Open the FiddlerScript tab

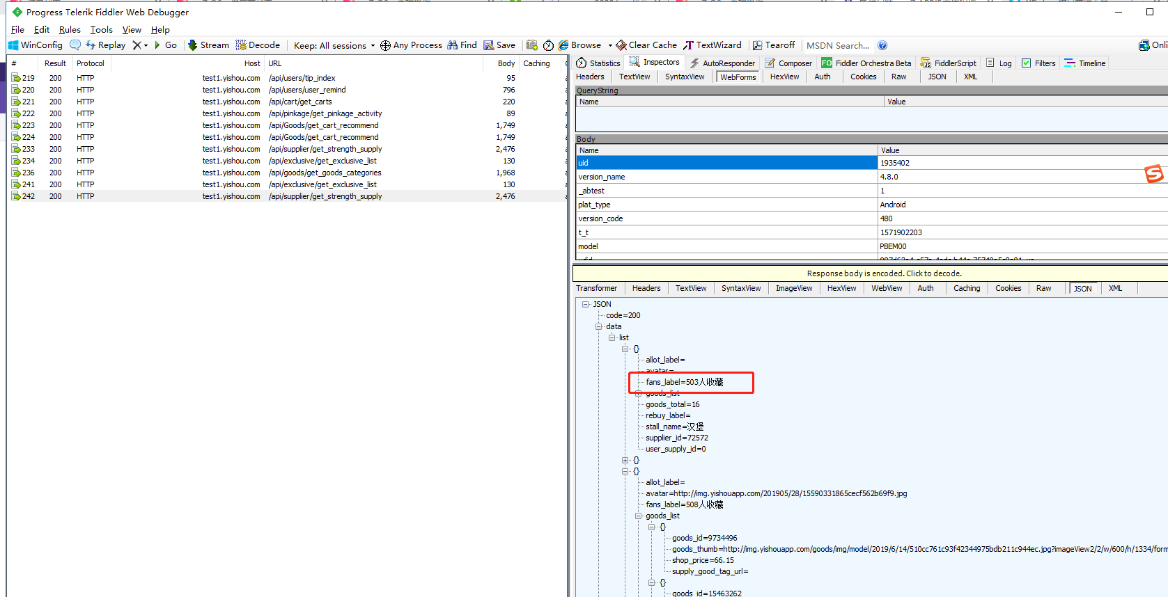[x=949, y=63]
